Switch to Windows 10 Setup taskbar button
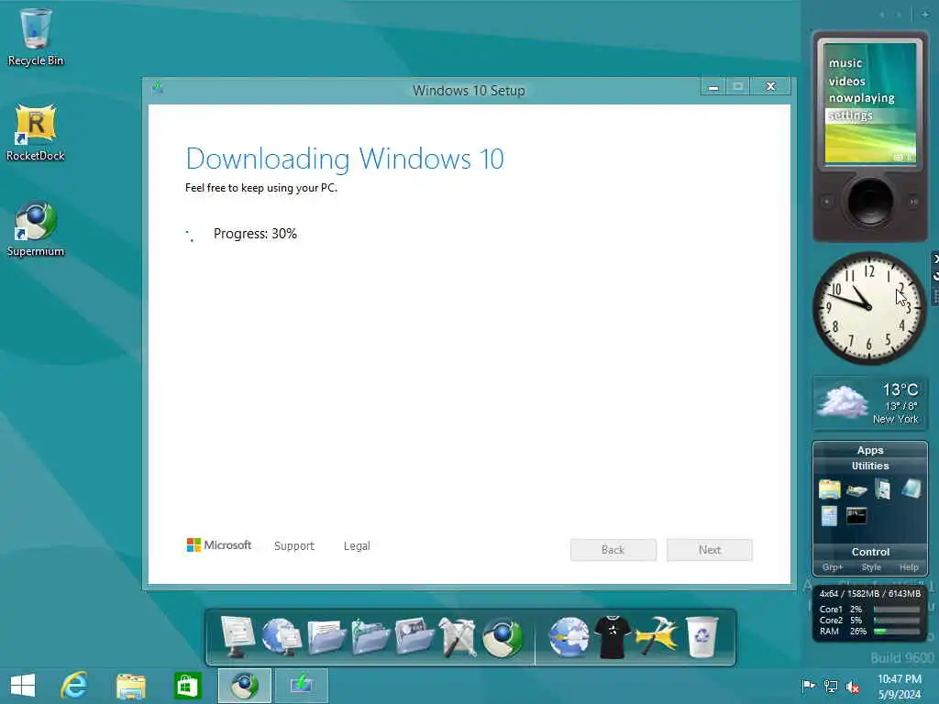939x704 pixels. pos(301,686)
